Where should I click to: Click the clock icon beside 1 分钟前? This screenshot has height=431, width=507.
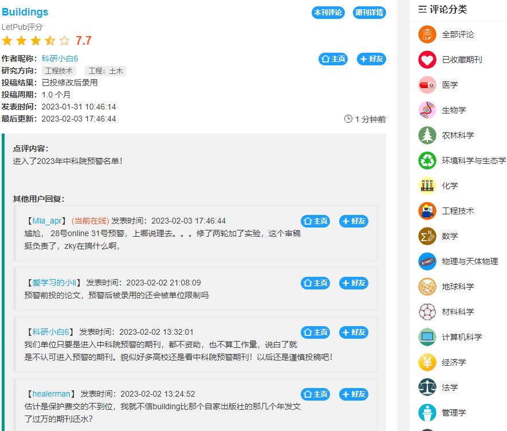(348, 119)
